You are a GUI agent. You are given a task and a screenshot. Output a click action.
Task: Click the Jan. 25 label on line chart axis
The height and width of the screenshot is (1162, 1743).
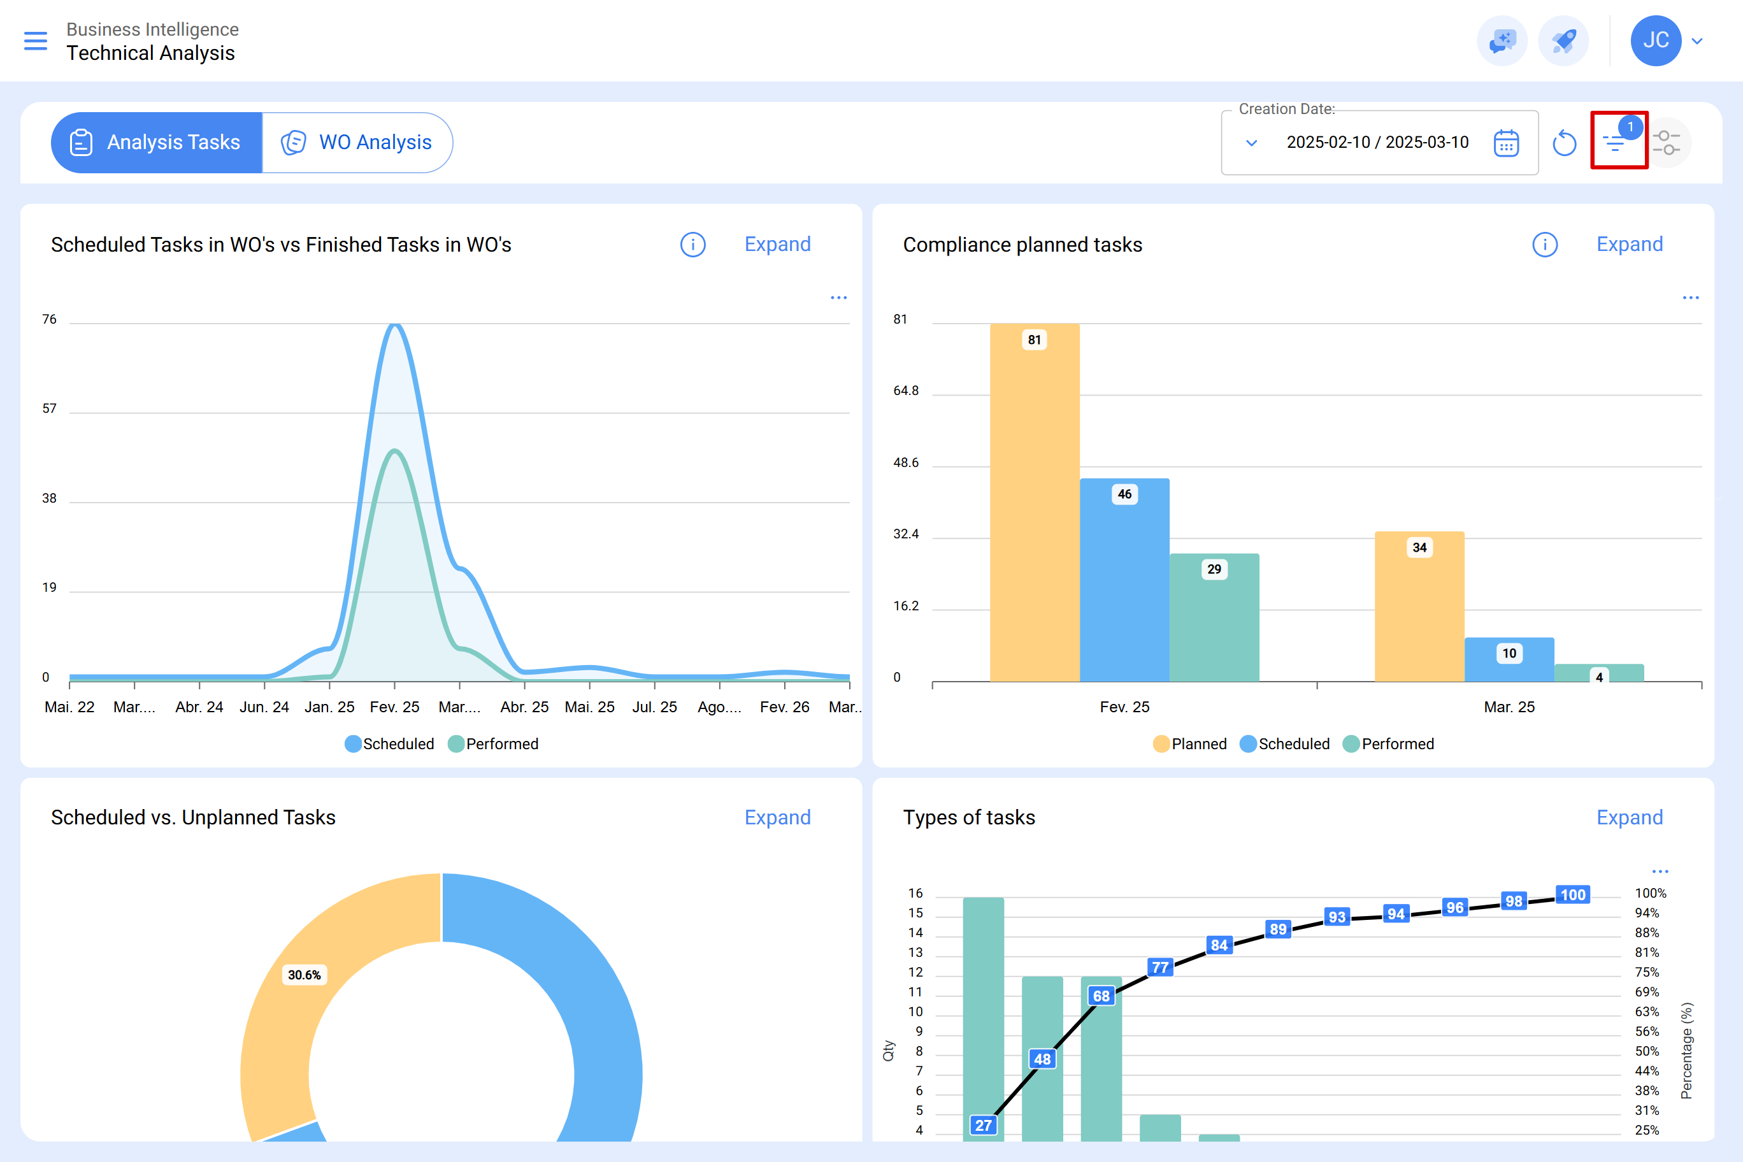(329, 707)
